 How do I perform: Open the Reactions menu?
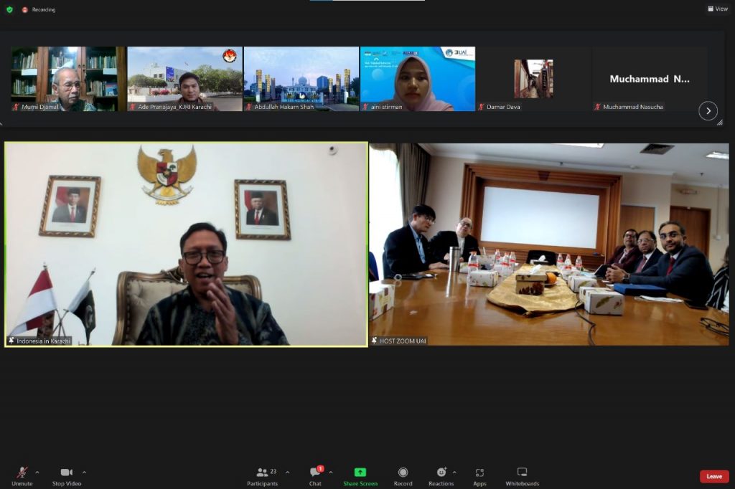coord(441,473)
